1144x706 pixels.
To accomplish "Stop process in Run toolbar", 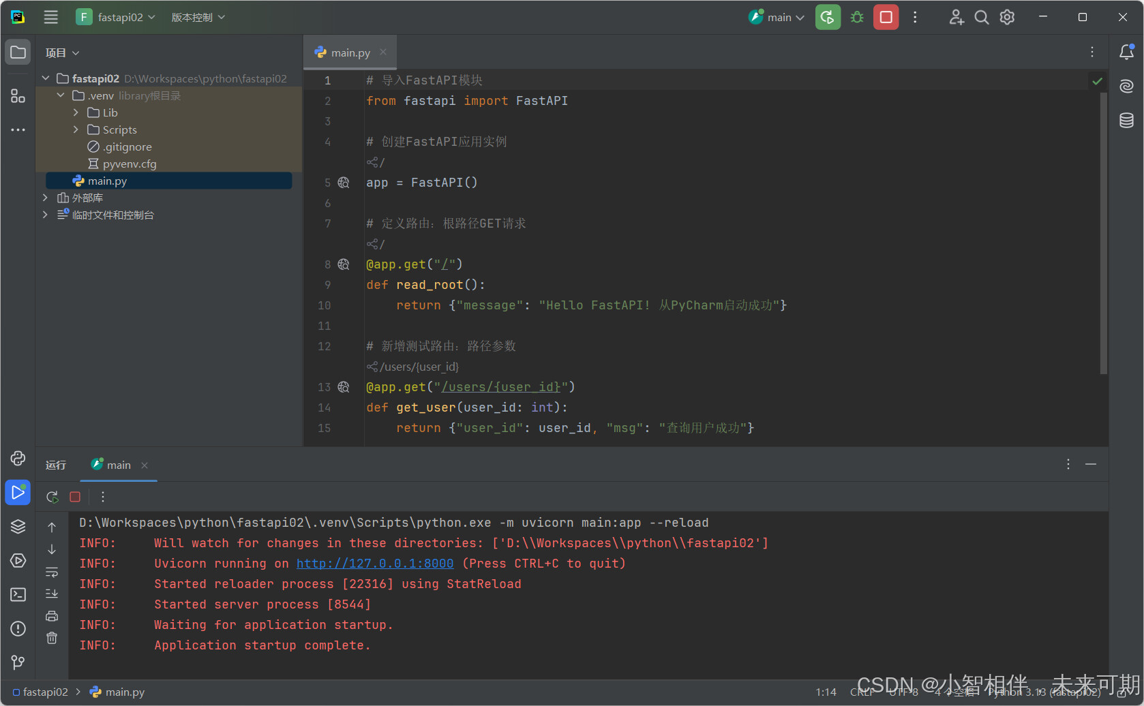I will pyautogui.click(x=75, y=497).
